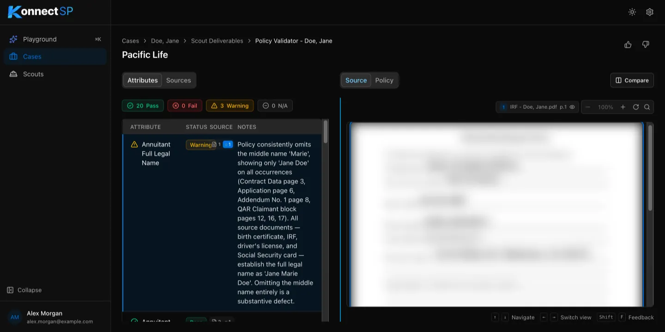The image size is (665, 332).
Task: Toggle the eye icon for IRF document
Action: [572, 107]
